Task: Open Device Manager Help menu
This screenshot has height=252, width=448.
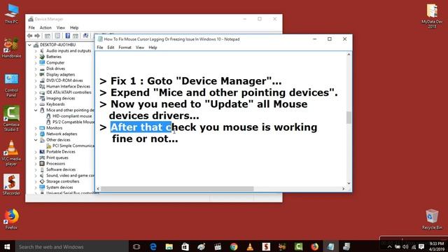Action: coord(74,28)
